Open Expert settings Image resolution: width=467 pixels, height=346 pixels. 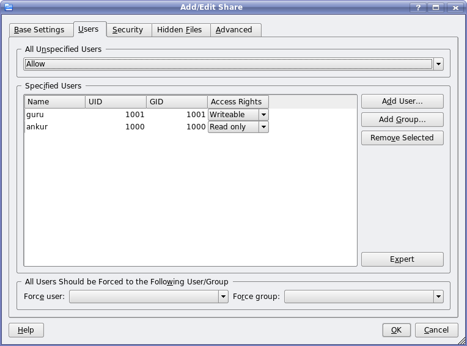[402, 259]
